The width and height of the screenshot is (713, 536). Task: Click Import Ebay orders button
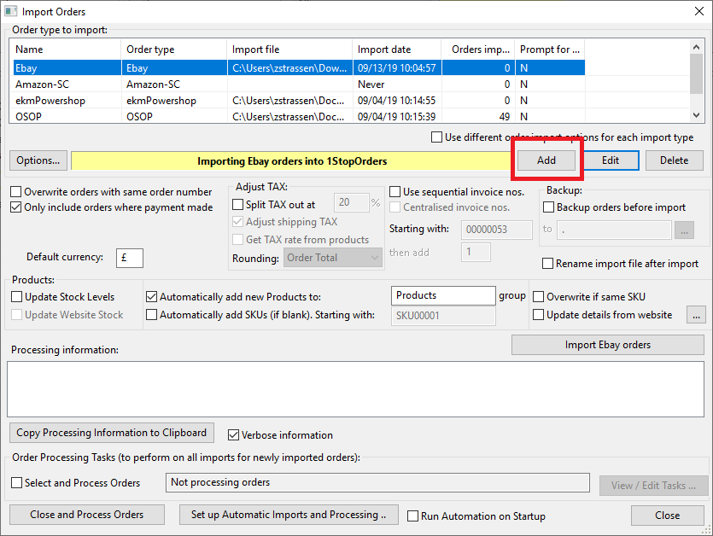pyautogui.click(x=607, y=345)
